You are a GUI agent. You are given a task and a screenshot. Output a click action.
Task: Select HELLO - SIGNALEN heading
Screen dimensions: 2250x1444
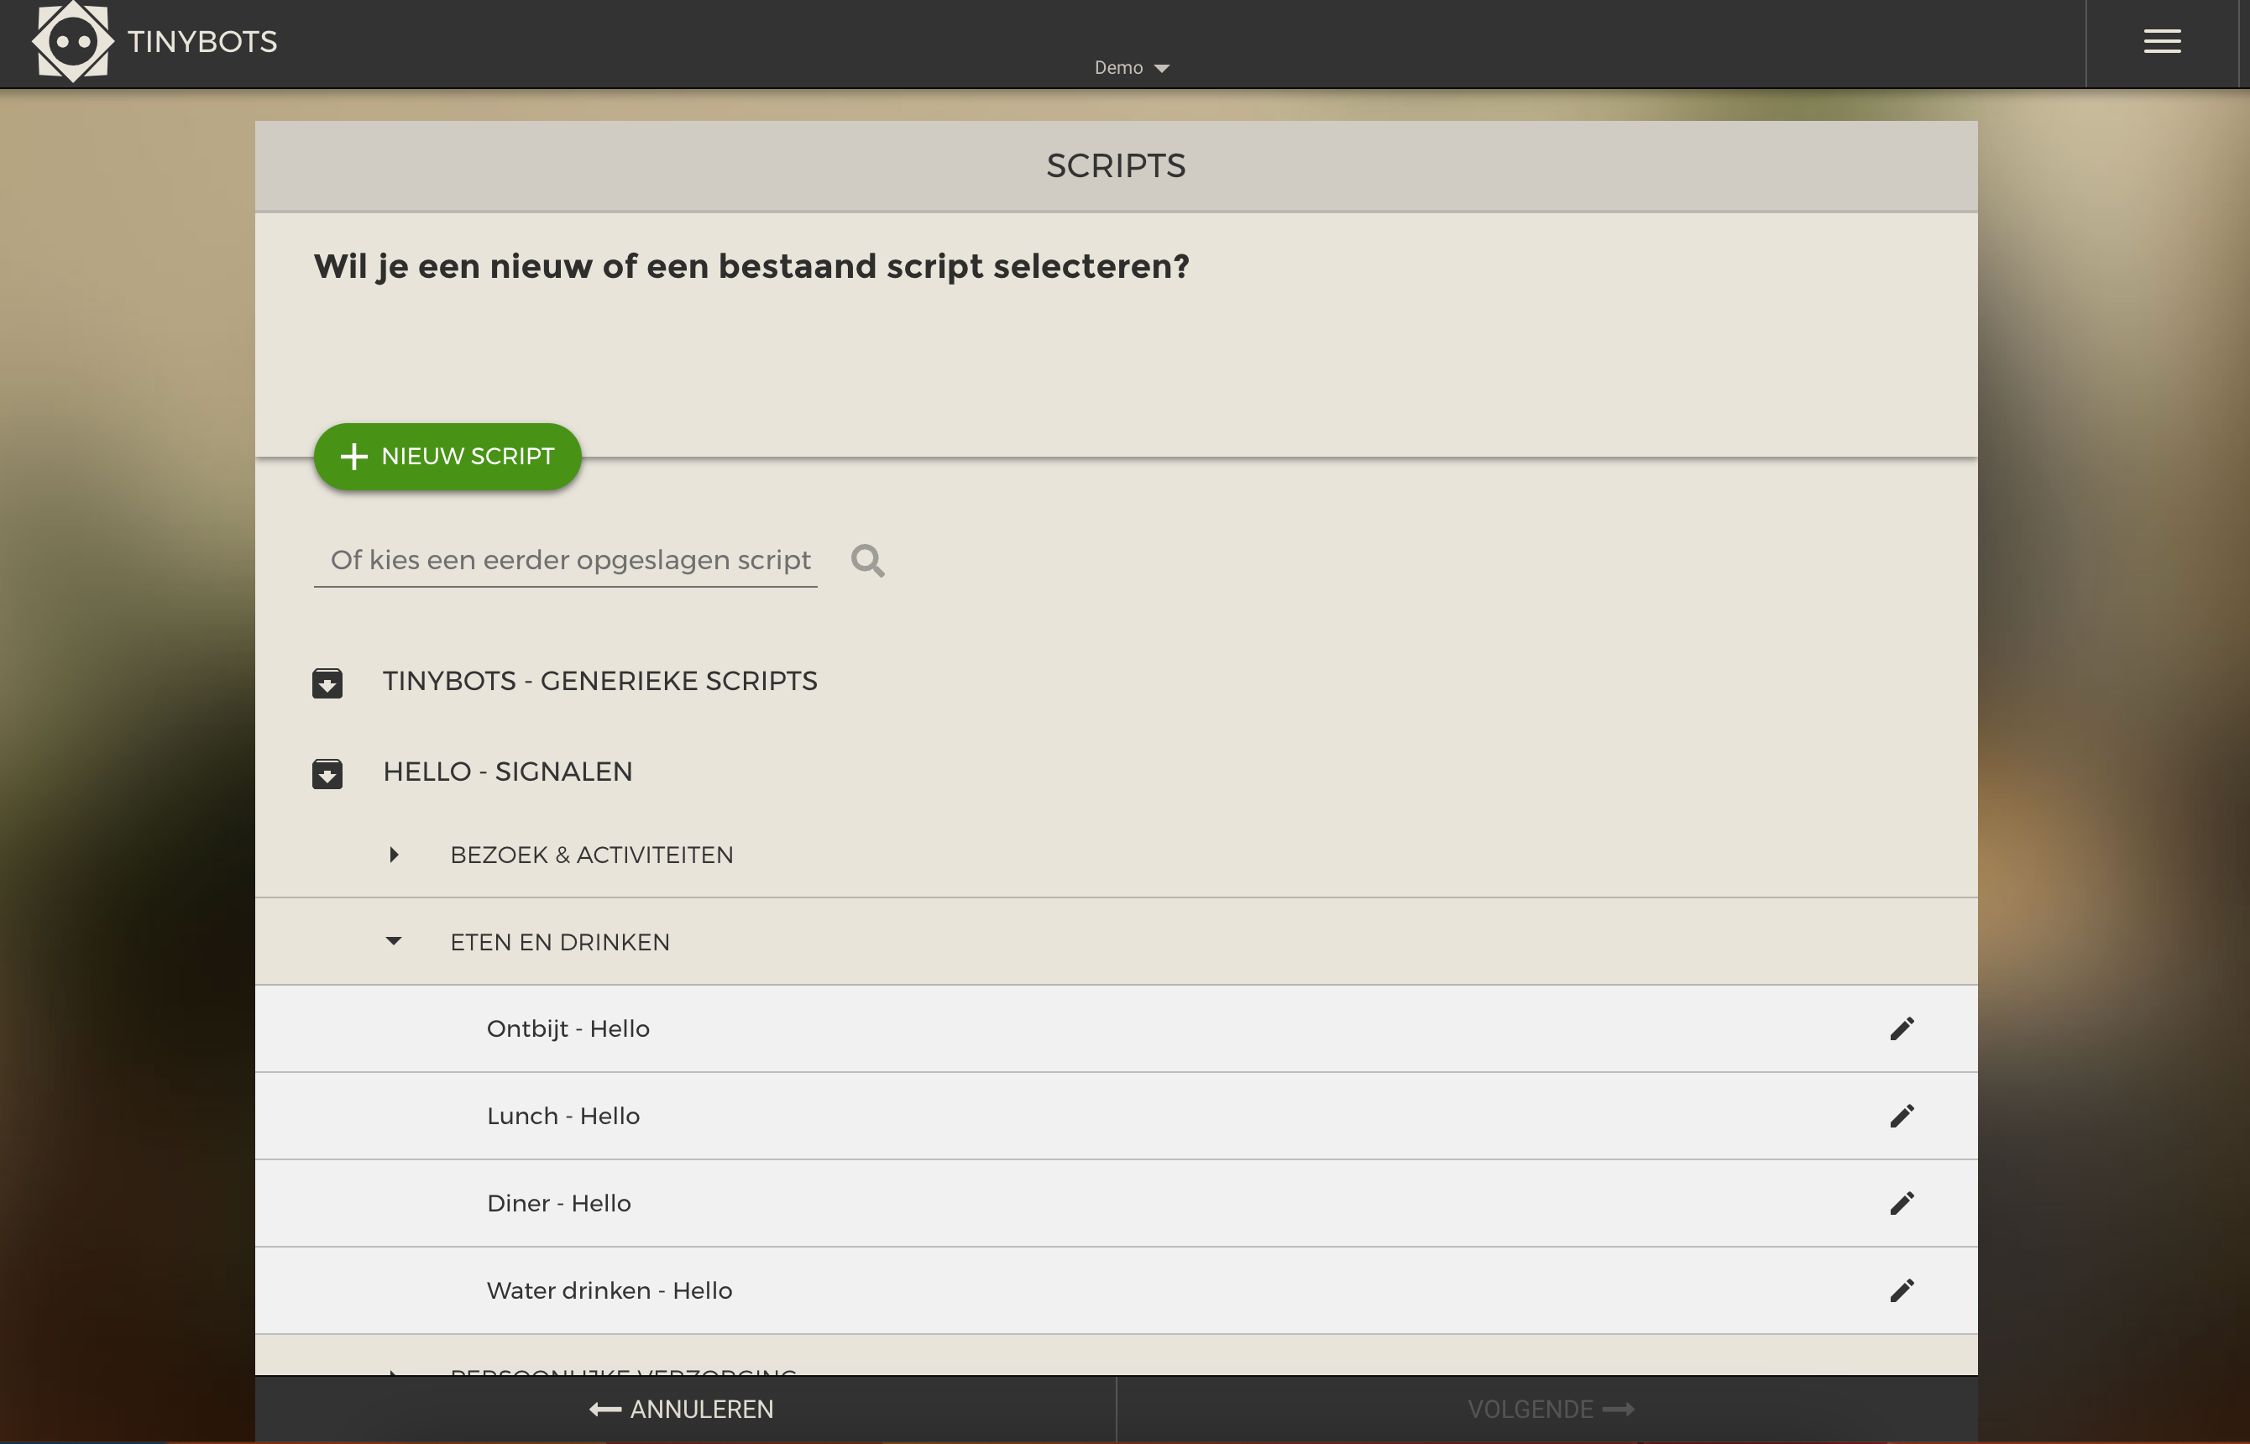(507, 772)
